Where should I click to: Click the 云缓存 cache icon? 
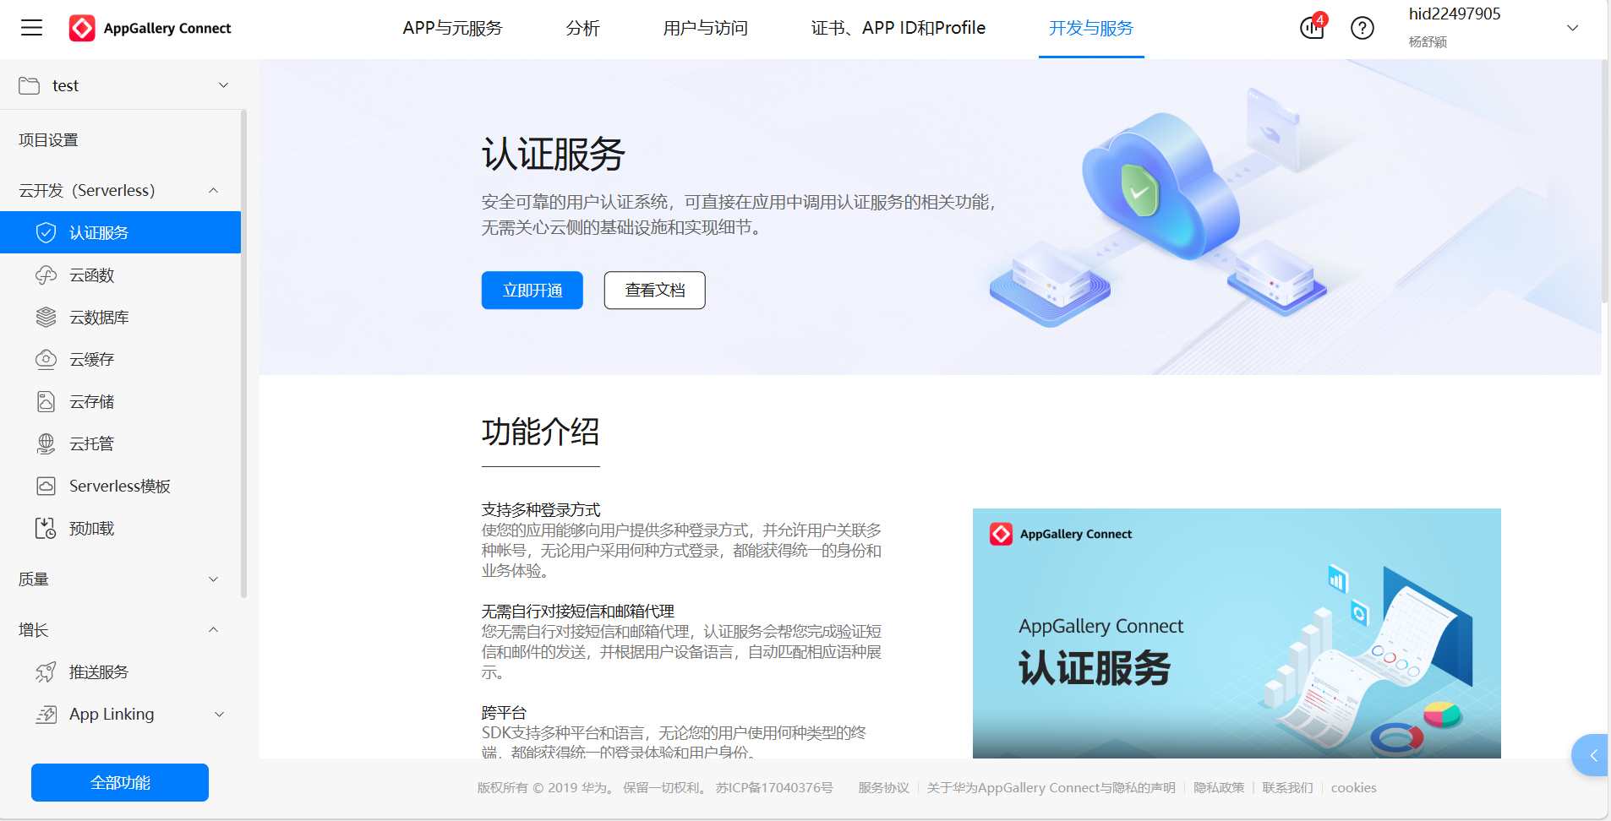coord(46,359)
